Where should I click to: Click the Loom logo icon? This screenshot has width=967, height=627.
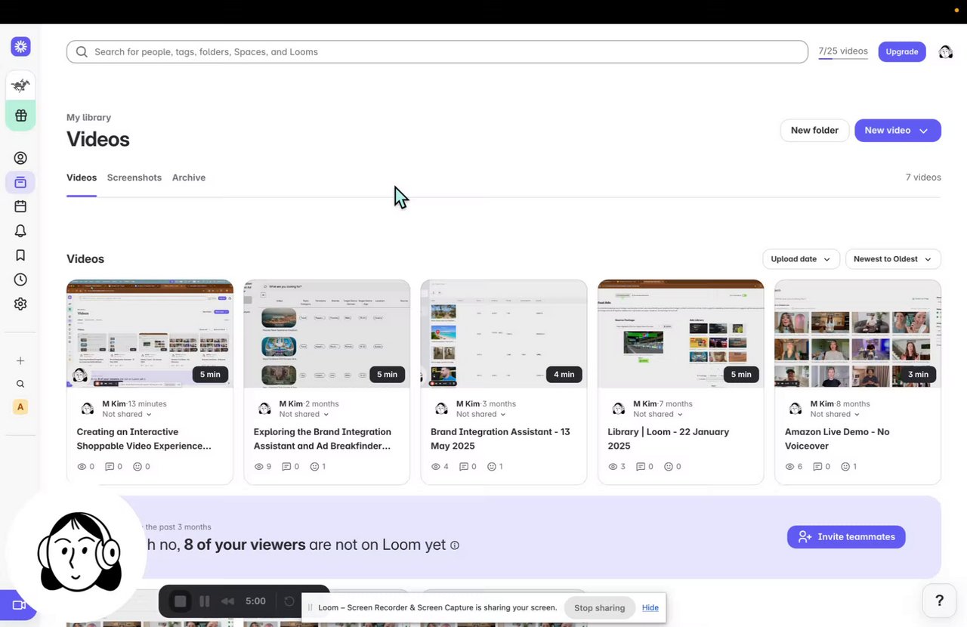[x=20, y=47]
